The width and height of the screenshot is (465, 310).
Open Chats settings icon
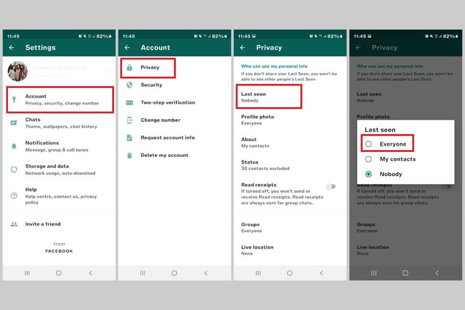tap(14, 123)
